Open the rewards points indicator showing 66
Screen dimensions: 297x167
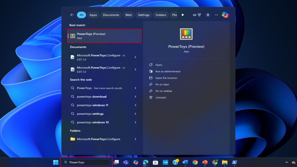pyautogui.click(x=197, y=15)
